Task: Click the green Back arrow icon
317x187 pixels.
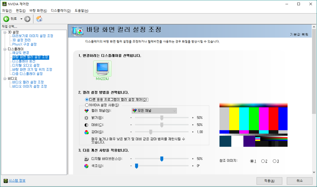Action: coord(6,19)
